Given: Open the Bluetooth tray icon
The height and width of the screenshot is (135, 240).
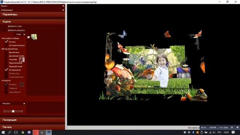Looking at the screenshot, I should pos(193,132).
